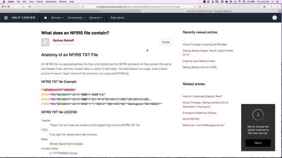Open the PennFIRS FAQ link
Viewport: 282px width, 158px height.
(191, 119)
